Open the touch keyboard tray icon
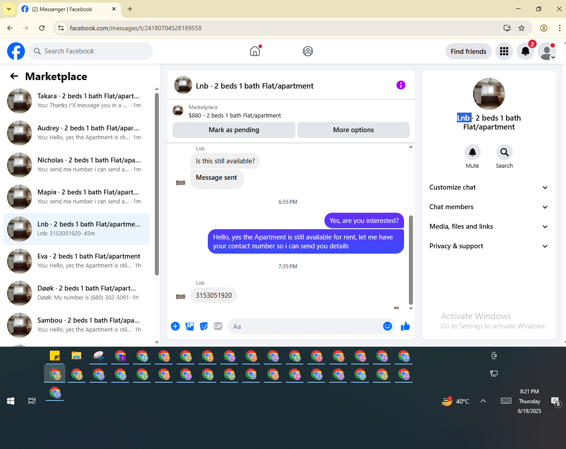The image size is (566, 449). click(506, 401)
